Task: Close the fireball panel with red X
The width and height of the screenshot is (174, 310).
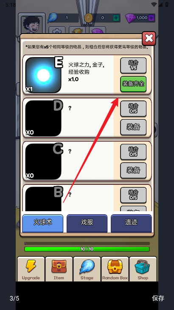Action: (149, 38)
